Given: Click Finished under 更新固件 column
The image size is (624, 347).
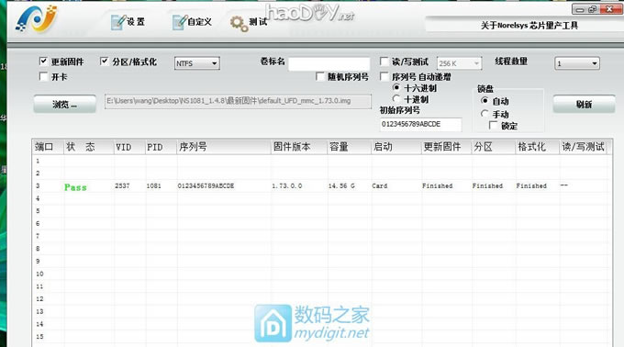Looking at the screenshot, I should 438,185.
